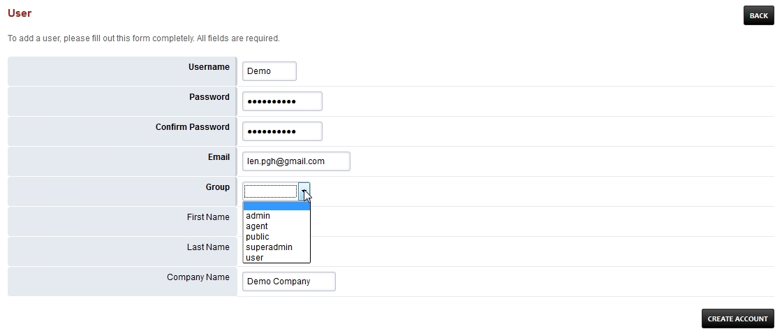This screenshot has width=782, height=336.
Task: Click the Last Name label
Action: pyautogui.click(x=208, y=247)
